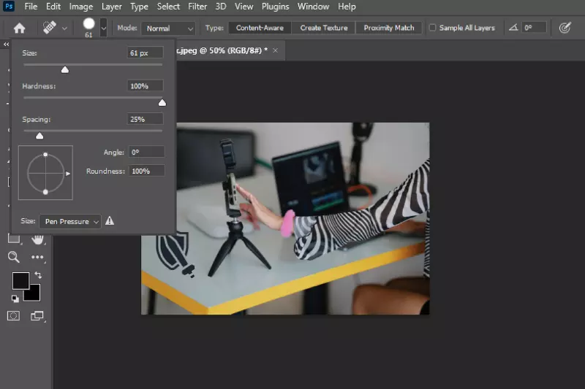Screen dimensions: 585x389
Task: Open the Image menu
Action: [81, 7]
